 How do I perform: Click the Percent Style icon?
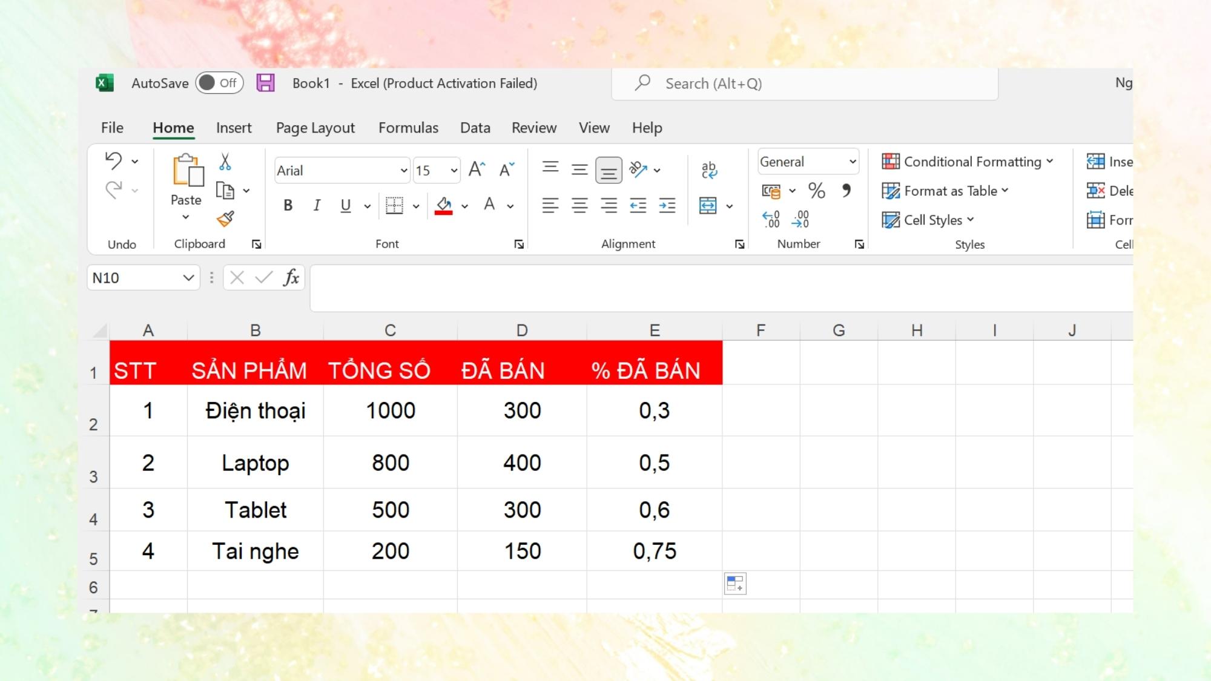(817, 191)
